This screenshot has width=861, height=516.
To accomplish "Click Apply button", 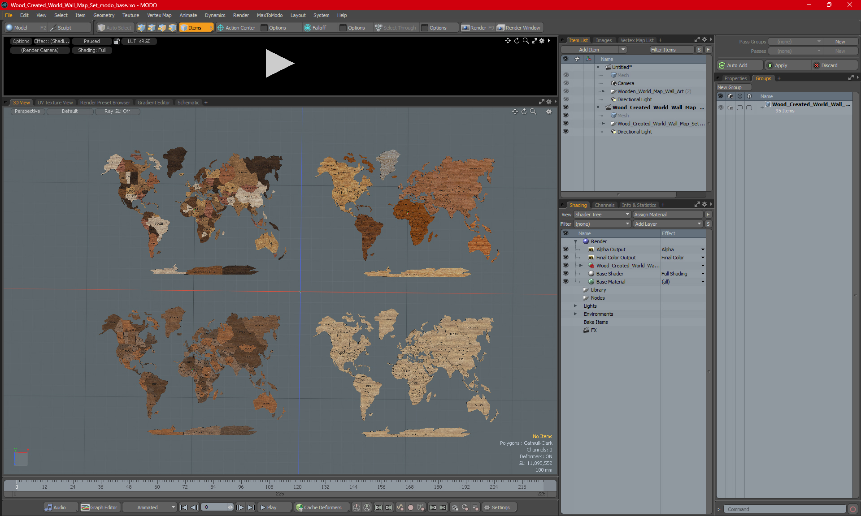I will 787,65.
